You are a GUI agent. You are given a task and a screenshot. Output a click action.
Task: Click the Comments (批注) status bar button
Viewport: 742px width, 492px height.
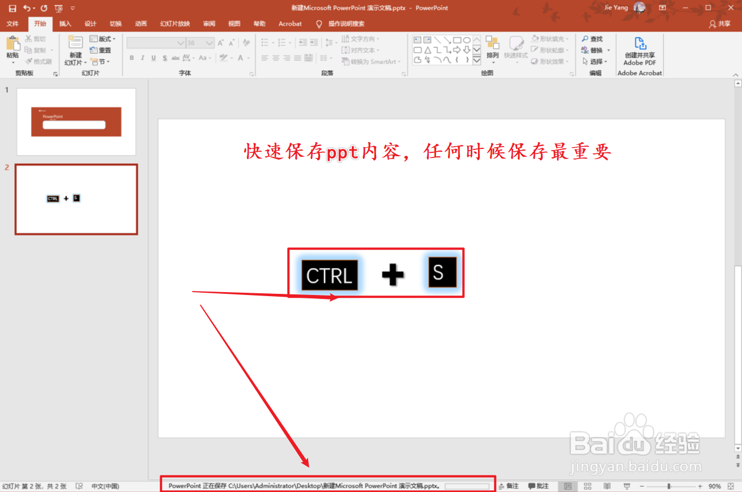point(538,486)
